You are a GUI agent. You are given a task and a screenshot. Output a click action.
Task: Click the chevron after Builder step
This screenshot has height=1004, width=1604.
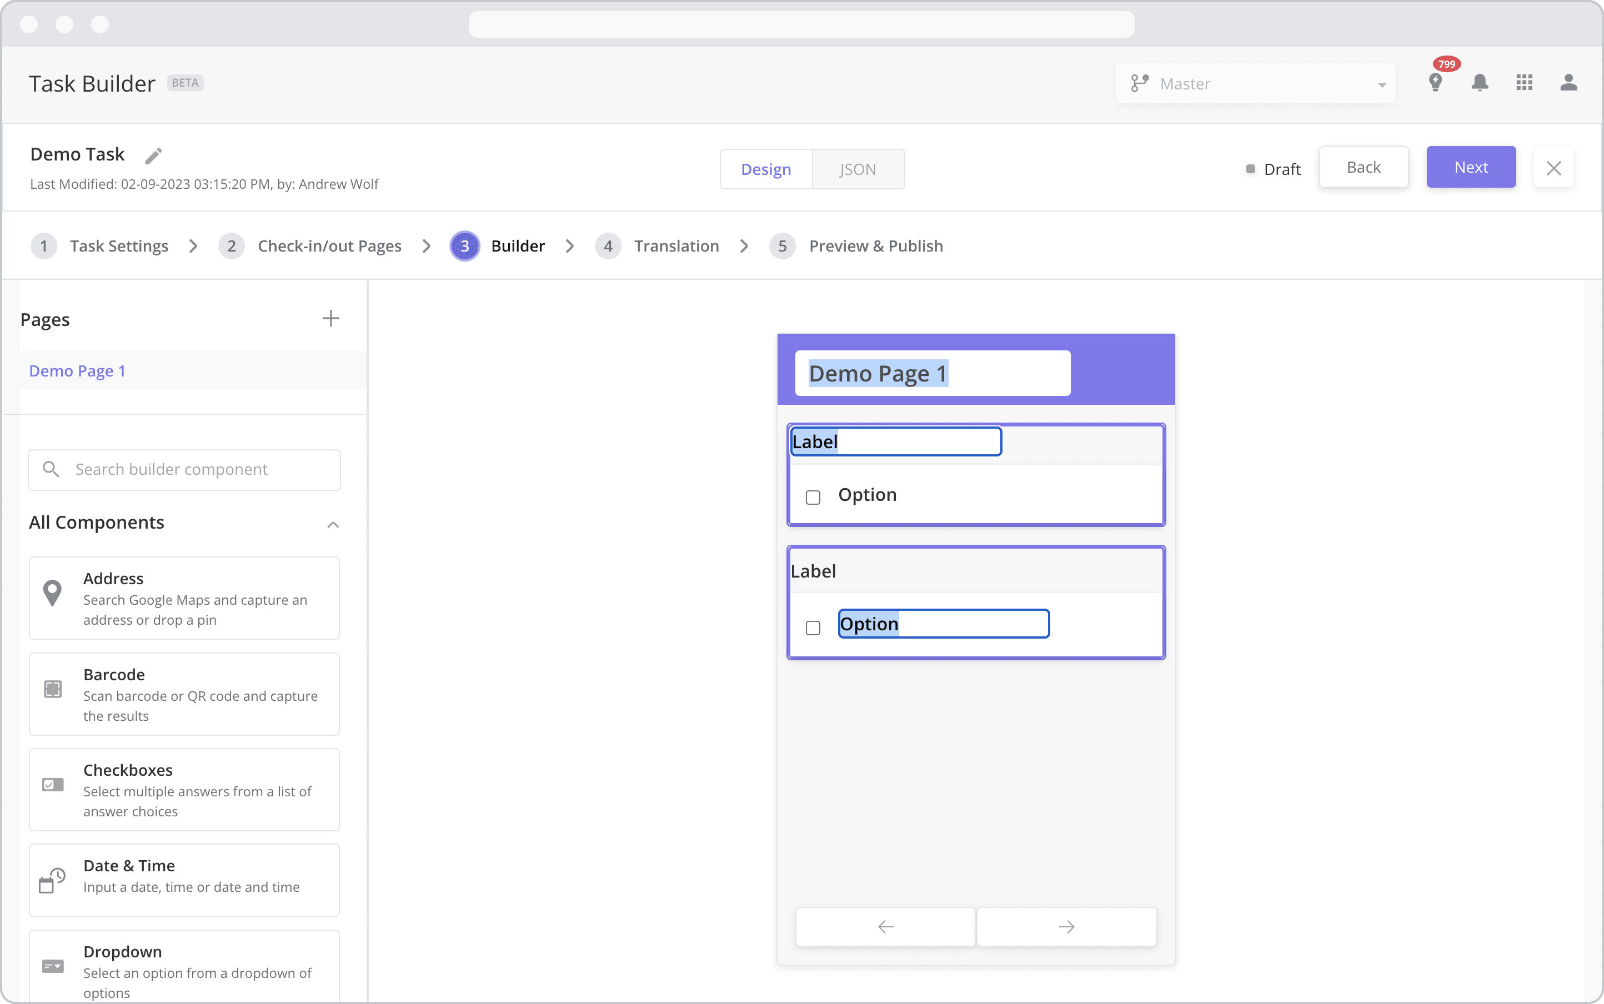(570, 247)
